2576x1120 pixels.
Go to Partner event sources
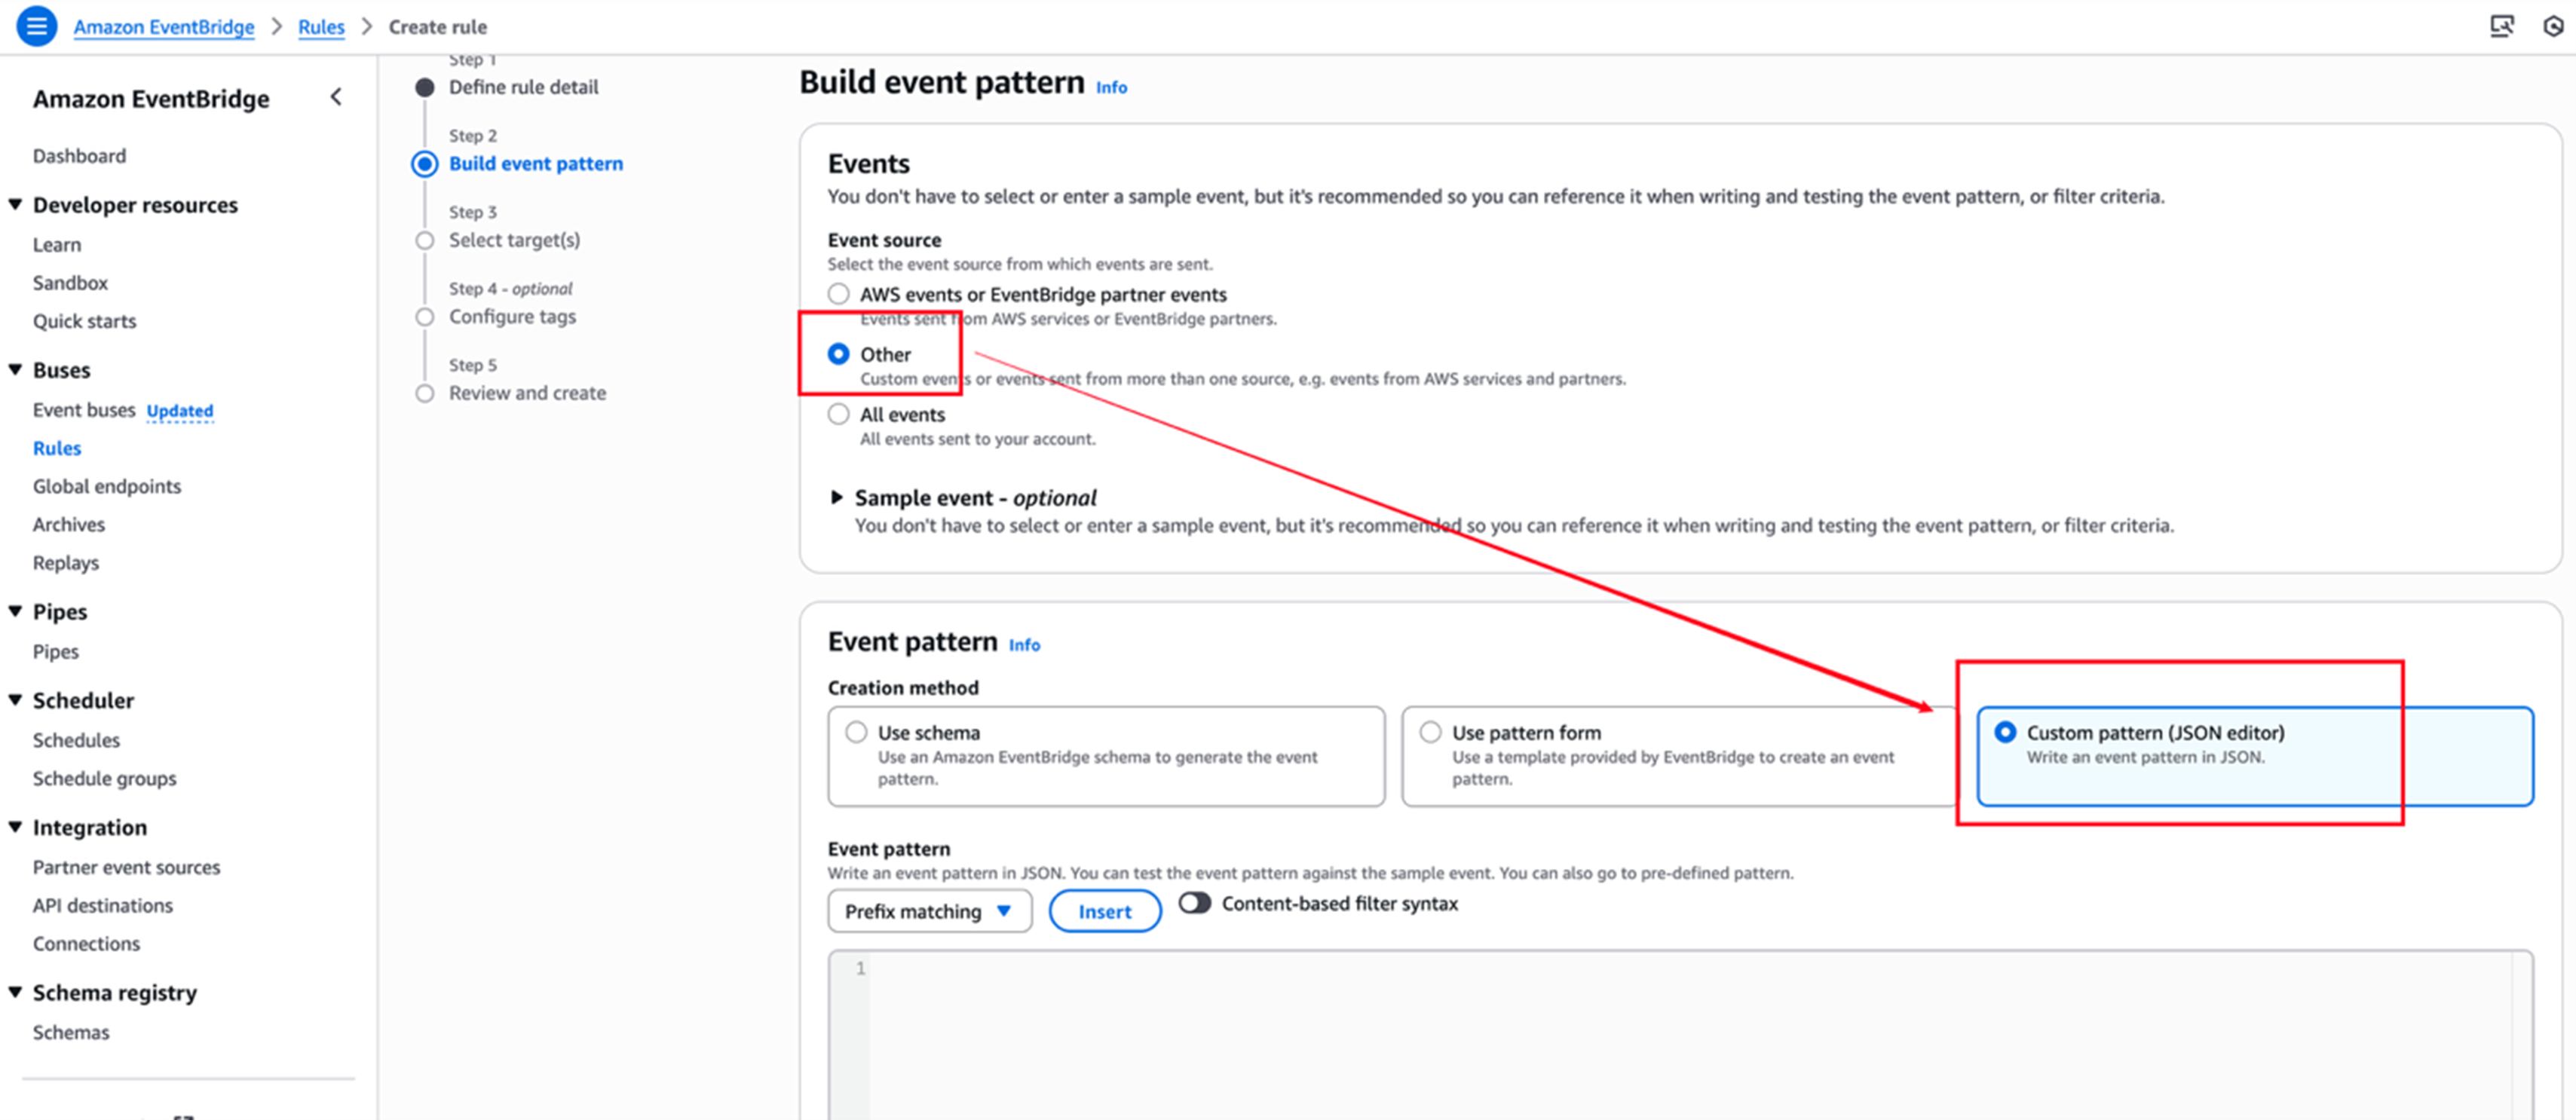click(126, 867)
